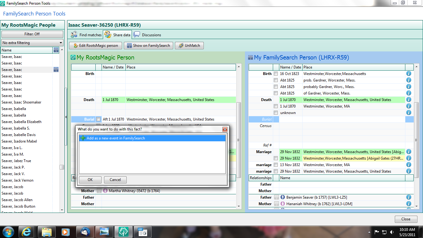Click people list scrollbar thumb
The height and width of the screenshot is (238, 423).
click(62, 167)
